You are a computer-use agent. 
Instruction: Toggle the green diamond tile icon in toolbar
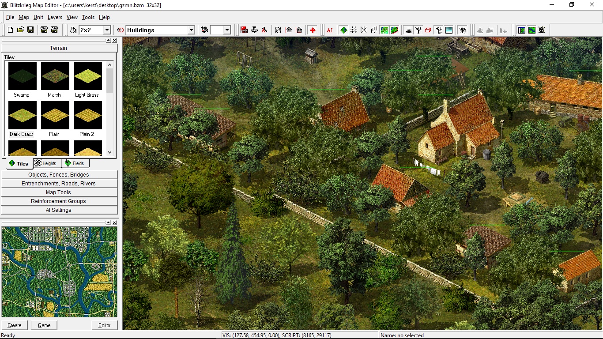[x=343, y=30]
